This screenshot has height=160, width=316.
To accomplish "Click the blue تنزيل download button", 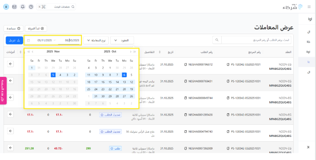I will coord(14,40).
